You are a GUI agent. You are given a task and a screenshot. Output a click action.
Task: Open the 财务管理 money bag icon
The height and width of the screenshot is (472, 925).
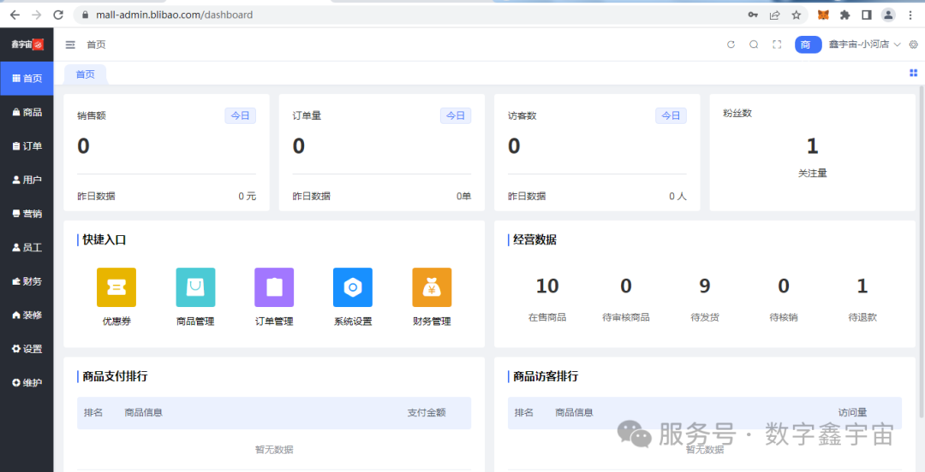pos(432,287)
